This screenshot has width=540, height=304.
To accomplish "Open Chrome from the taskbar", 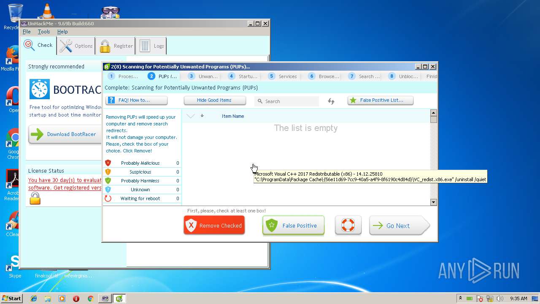I will (x=90, y=299).
